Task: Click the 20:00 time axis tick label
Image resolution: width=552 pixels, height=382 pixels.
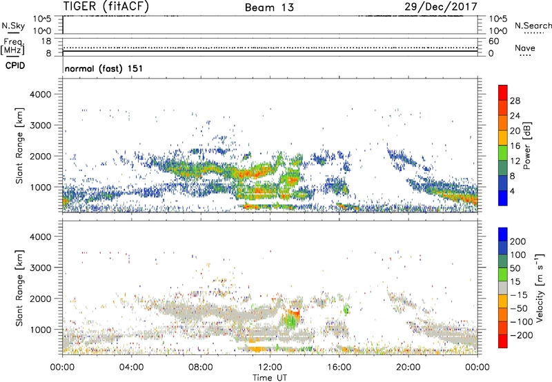Action: [x=408, y=368]
